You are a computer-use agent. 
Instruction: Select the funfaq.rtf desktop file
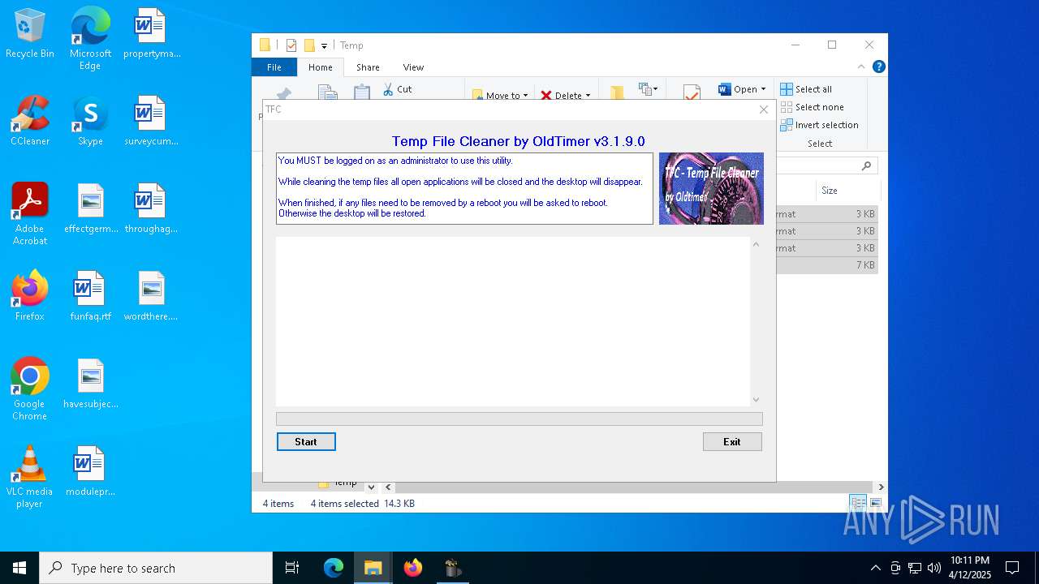pyautogui.click(x=90, y=297)
